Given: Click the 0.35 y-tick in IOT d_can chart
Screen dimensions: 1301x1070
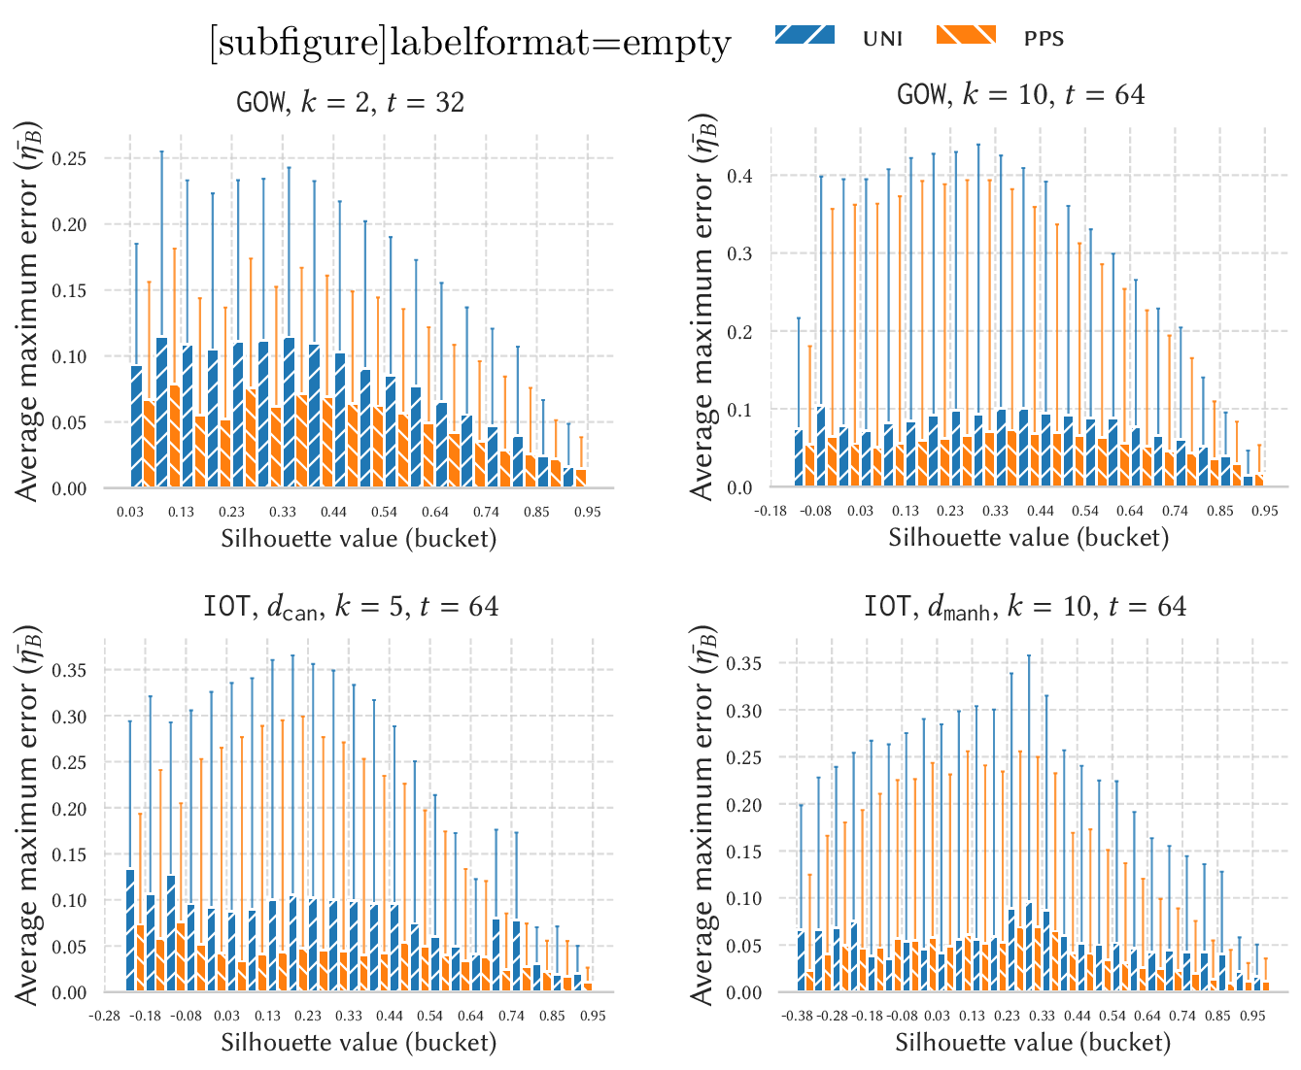Looking at the screenshot, I should pyautogui.click(x=71, y=671).
